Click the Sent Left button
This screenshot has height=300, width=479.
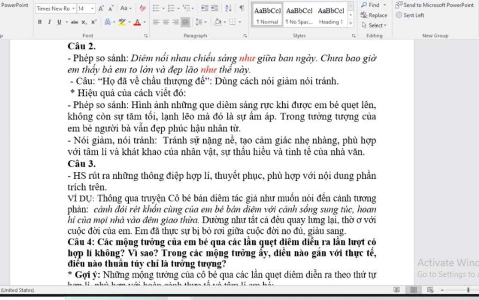point(410,15)
